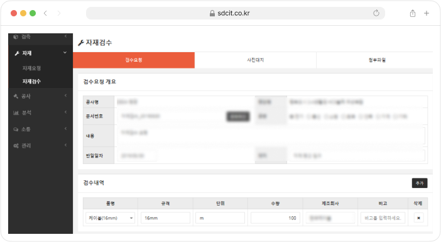Expand the 소통 menu chevron
Image resolution: width=441 pixels, height=242 pixels.
tap(65, 129)
